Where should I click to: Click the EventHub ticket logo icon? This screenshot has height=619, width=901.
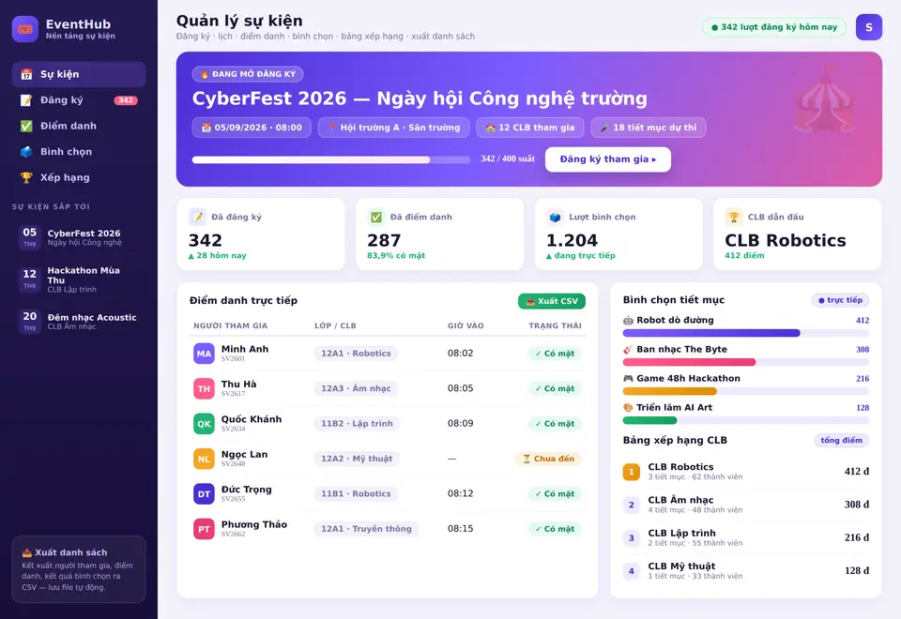click(x=25, y=29)
